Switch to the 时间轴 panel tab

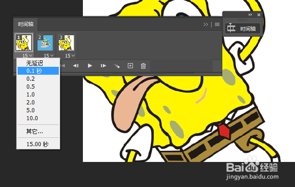(25, 24)
